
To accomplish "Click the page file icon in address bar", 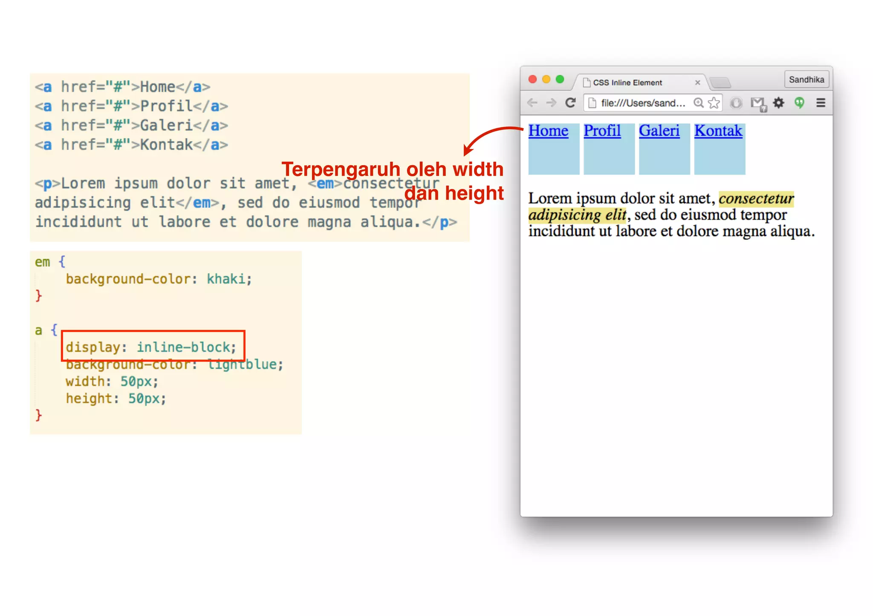I will (592, 103).
